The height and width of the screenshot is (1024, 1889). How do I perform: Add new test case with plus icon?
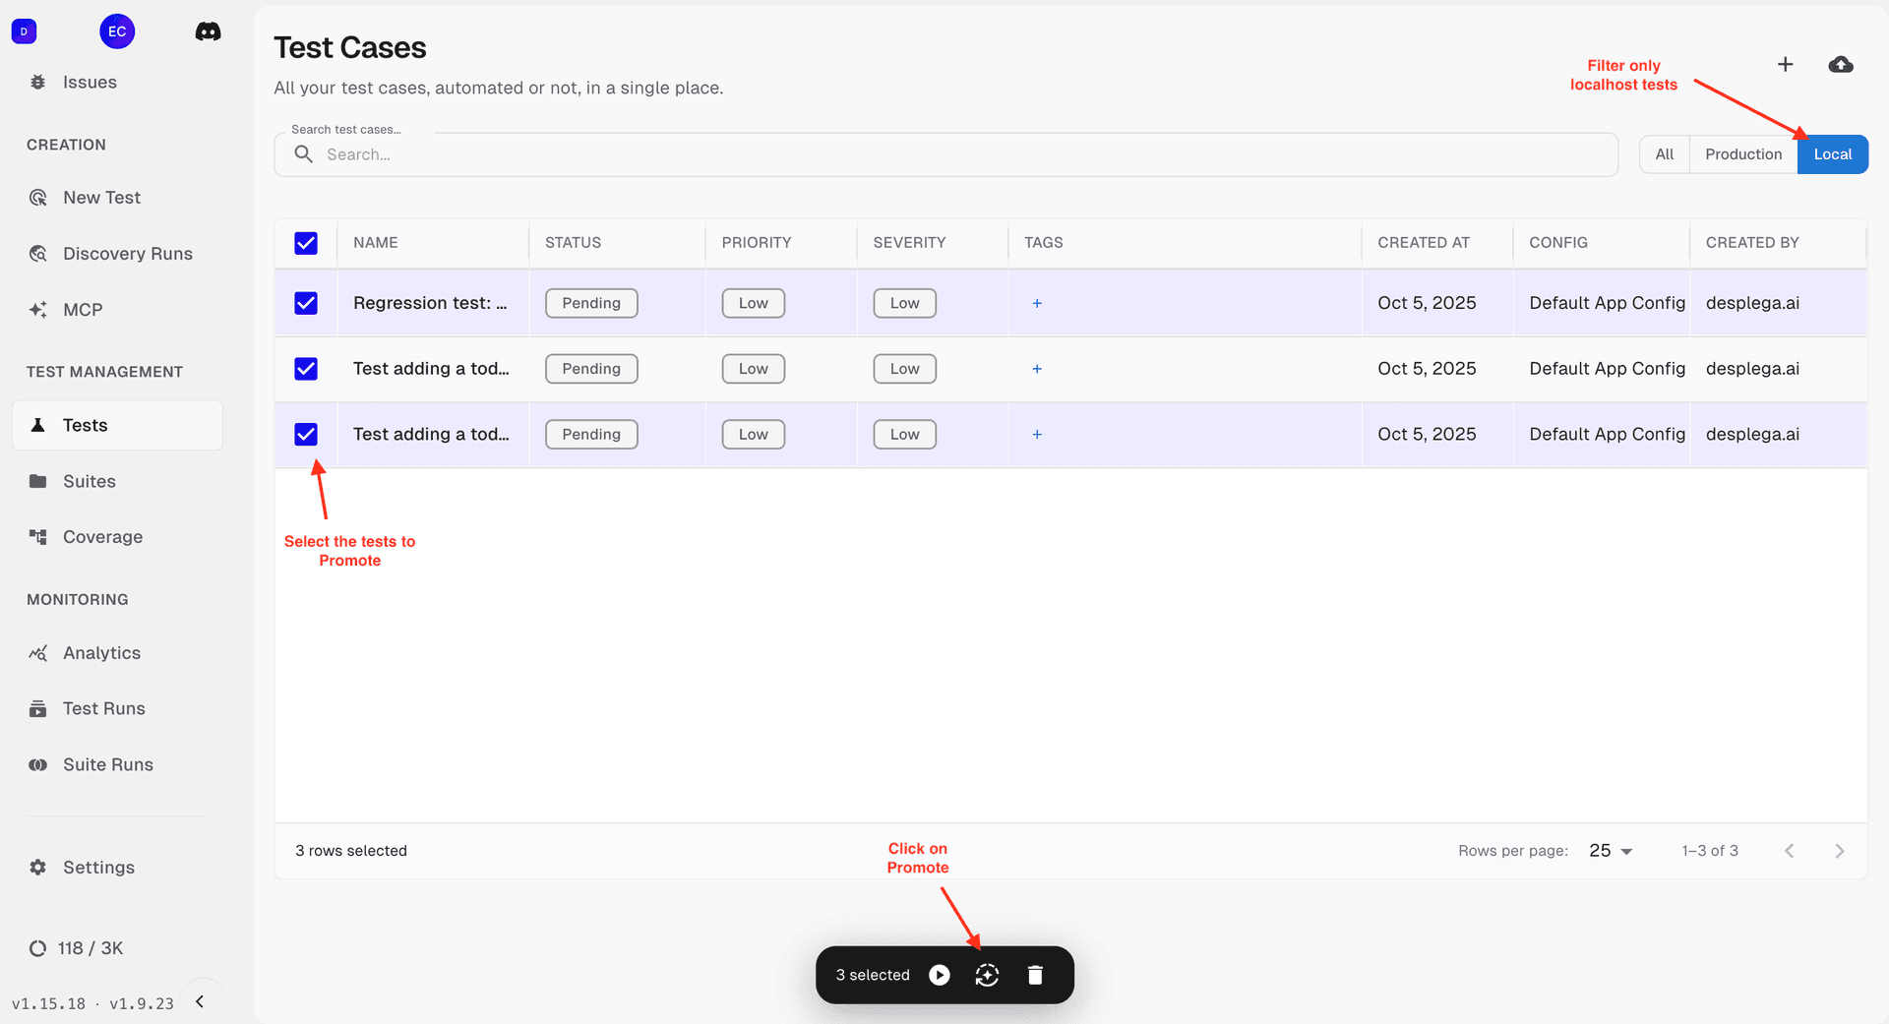click(x=1785, y=65)
